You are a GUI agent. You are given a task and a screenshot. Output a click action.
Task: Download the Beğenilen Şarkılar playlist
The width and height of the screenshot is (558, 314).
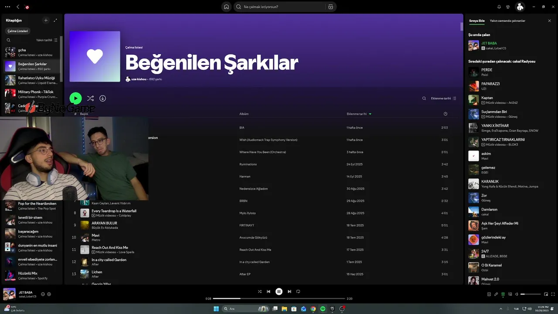pyautogui.click(x=102, y=99)
